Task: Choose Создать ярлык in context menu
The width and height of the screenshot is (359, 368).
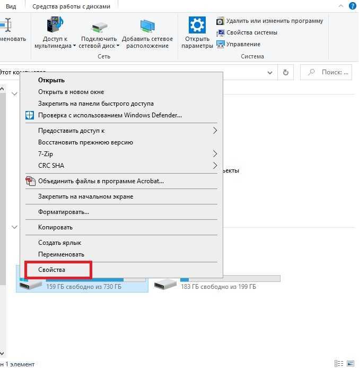Action: [121, 243]
